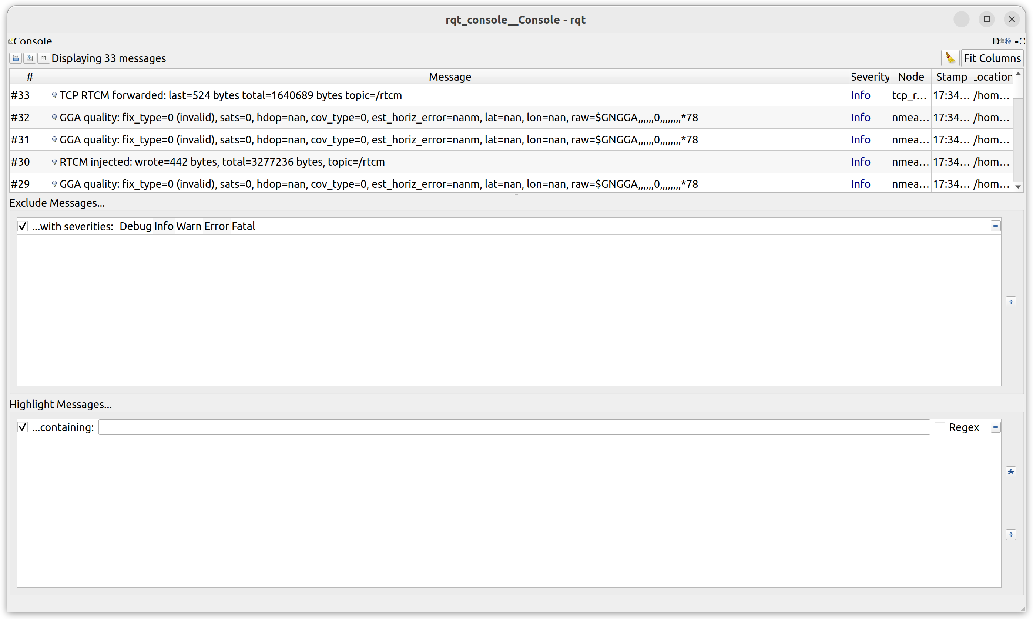Image resolution: width=1033 pixels, height=619 pixels.
Task: Click the nmea… node cell in row #30
Action: pos(911,162)
